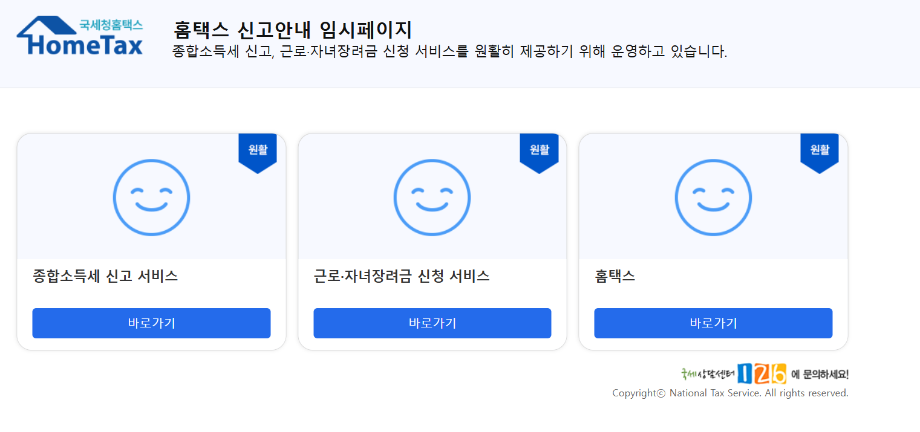
Task: Click the 원활 status badge on the 홈택스 card
Action: 820,150
